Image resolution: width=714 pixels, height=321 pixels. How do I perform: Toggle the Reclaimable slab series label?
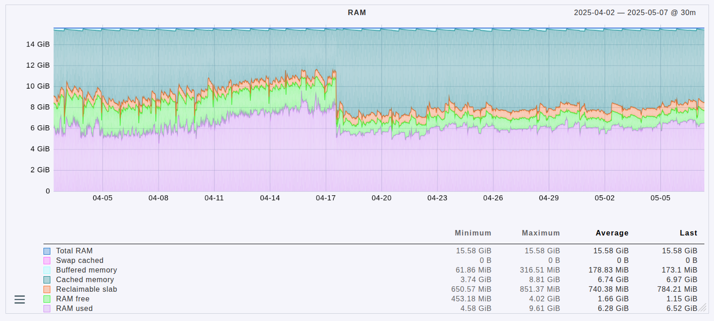coord(87,289)
